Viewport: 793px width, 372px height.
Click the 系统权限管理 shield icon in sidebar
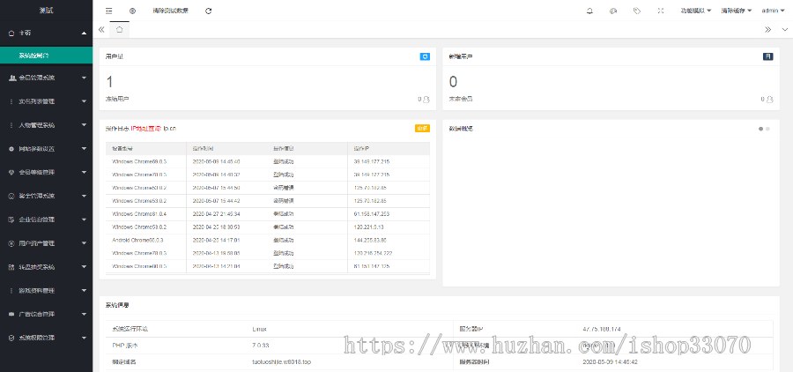tap(11, 338)
